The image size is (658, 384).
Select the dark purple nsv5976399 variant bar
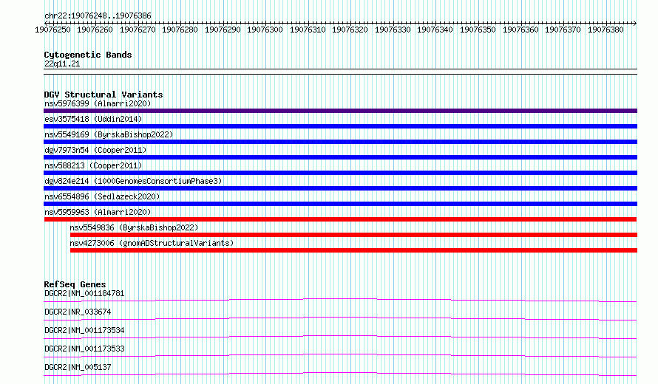340,111
